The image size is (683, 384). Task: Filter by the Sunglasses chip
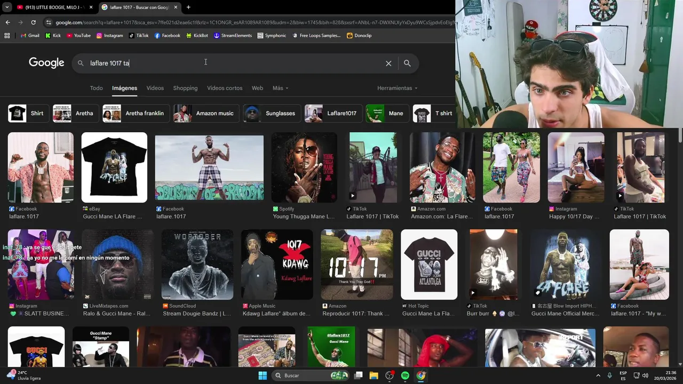pyautogui.click(x=272, y=113)
